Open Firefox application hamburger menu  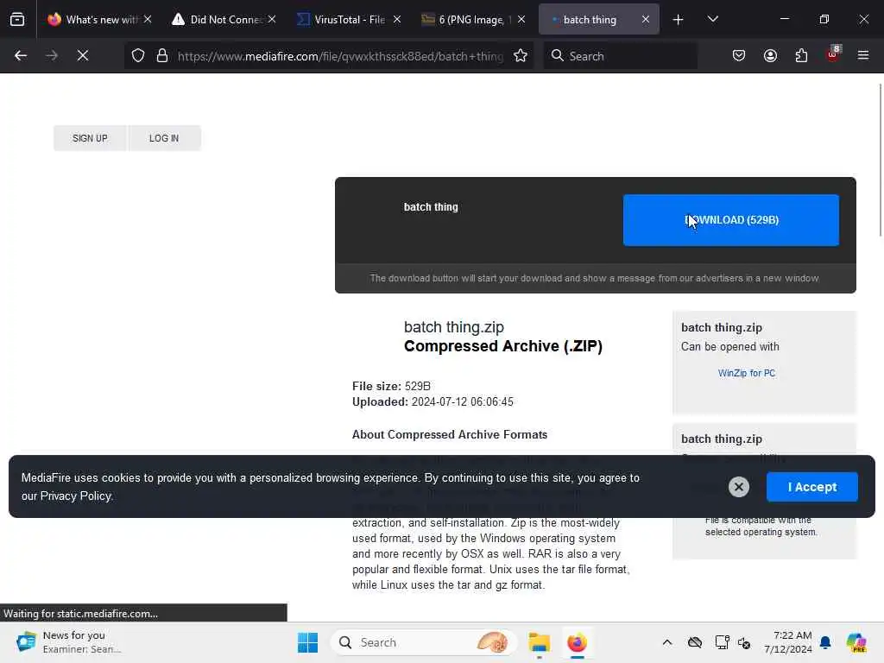(x=863, y=56)
